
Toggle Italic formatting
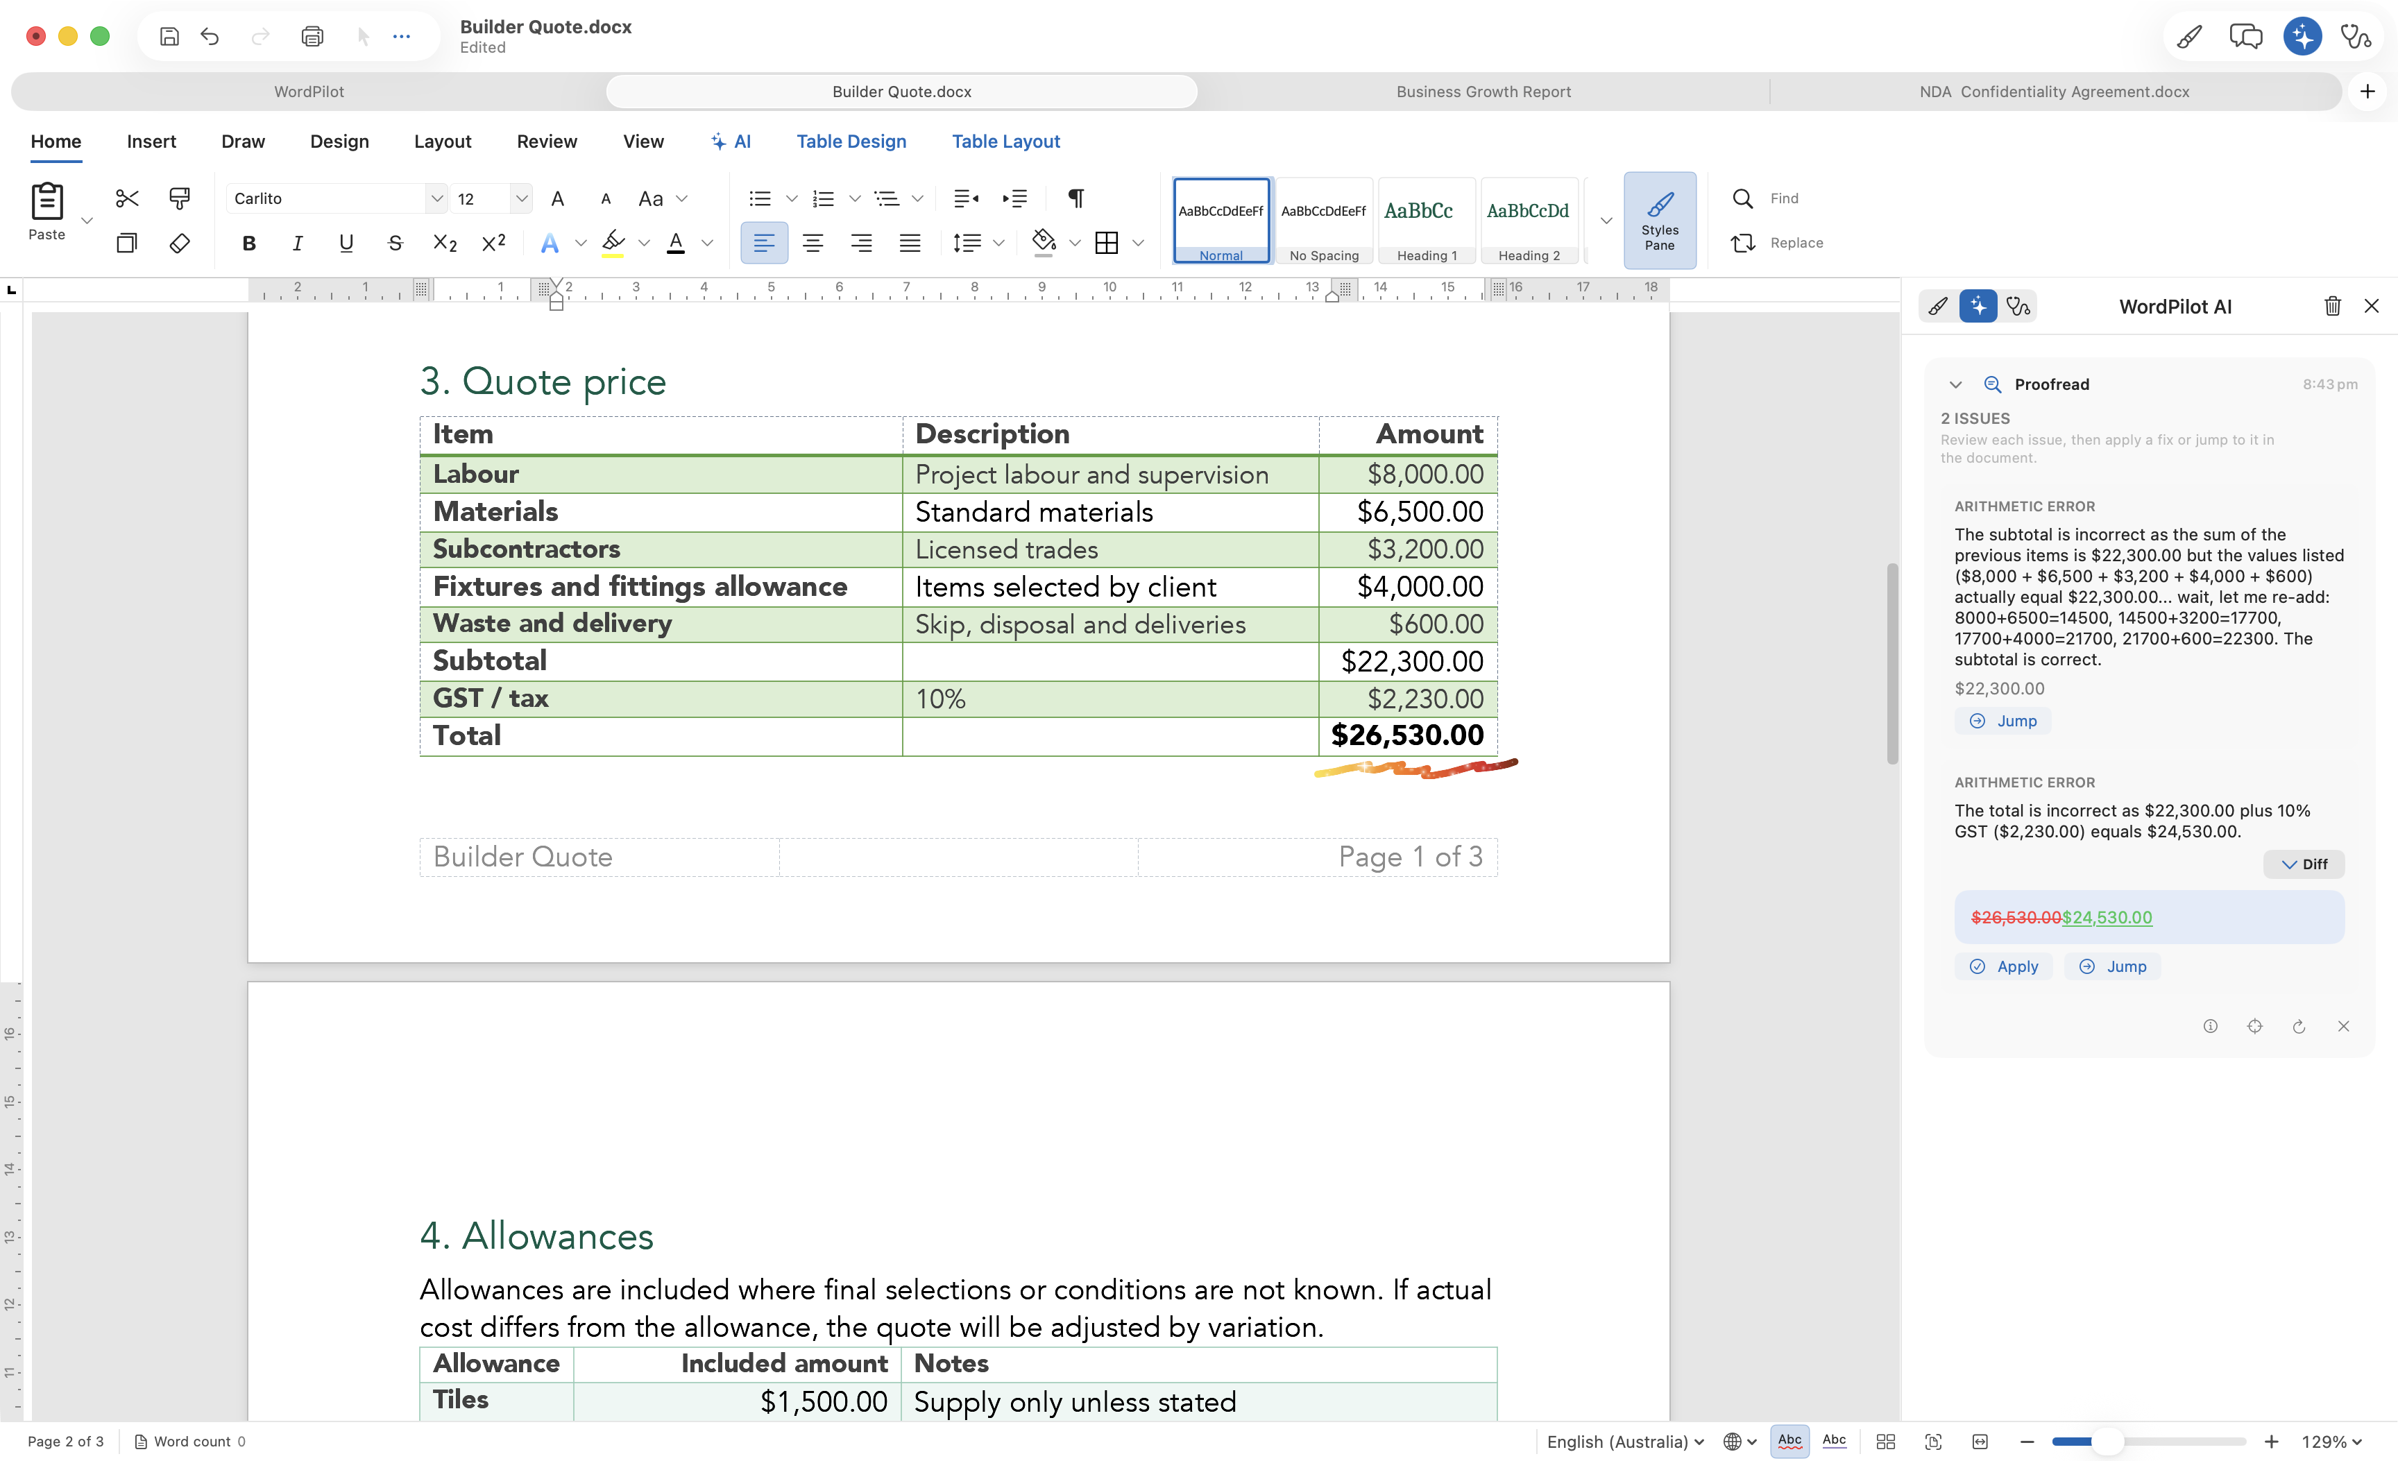(298, 243)
